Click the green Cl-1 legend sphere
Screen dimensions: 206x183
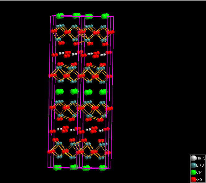(193, 172)
